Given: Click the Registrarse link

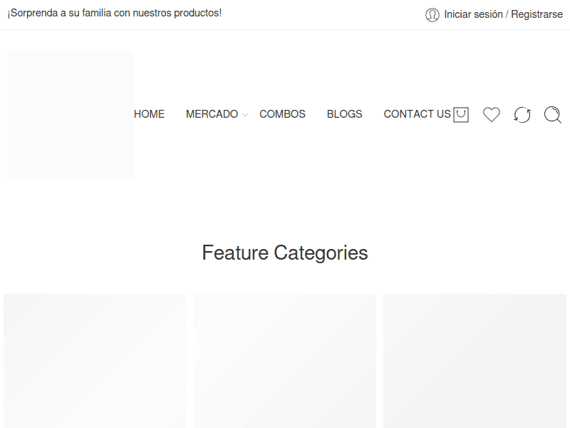Looking at the screenshot, I should pos(537,14).
